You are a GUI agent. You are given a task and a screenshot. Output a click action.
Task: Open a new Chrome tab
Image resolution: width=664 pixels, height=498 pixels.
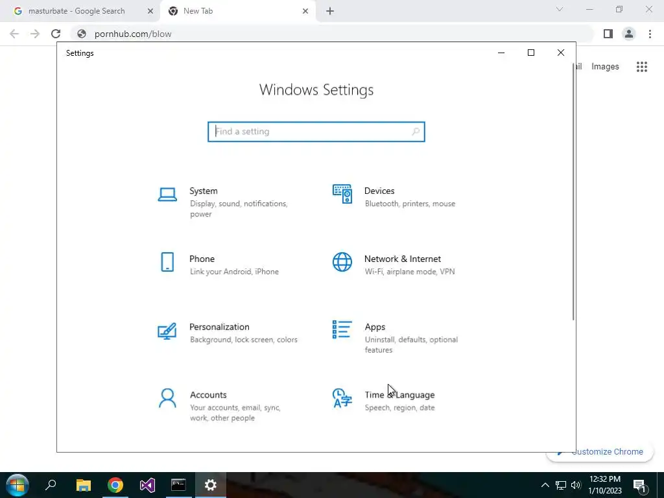[x=330, y=11]
